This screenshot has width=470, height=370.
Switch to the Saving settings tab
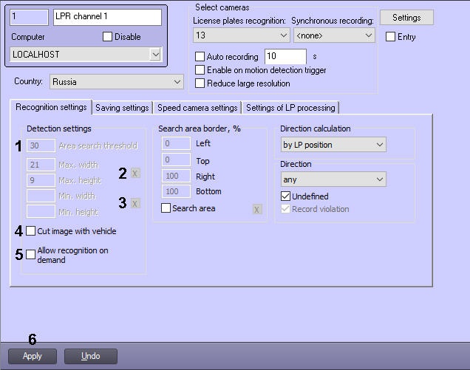(x=122, y=108)
